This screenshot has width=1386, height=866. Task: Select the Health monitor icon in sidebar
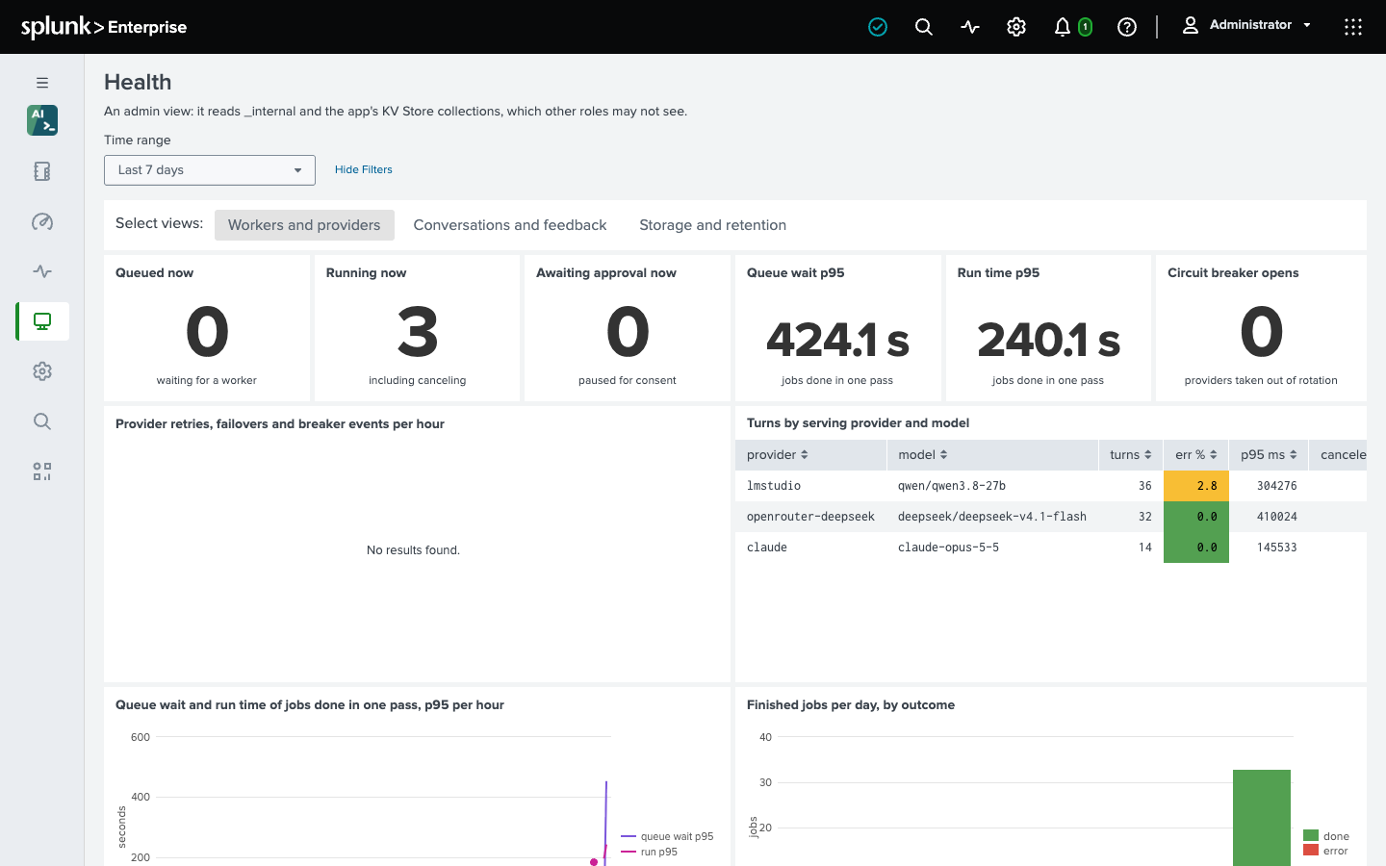[42, 321]
